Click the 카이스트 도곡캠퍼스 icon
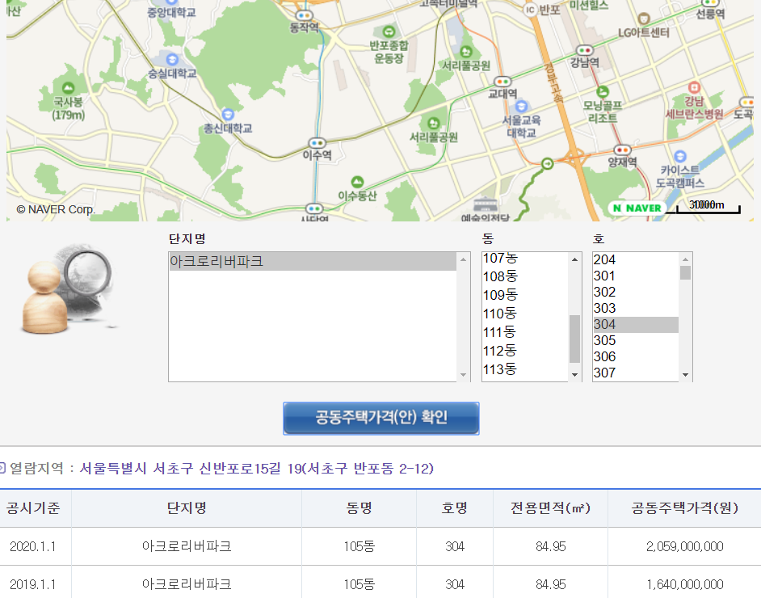Screen dimensions: 761x598 coord(680,156)
